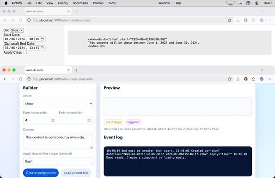This screenshot has height=178, width=275.
Task: List all tabs chevron in background window
Action: (262, 11)
